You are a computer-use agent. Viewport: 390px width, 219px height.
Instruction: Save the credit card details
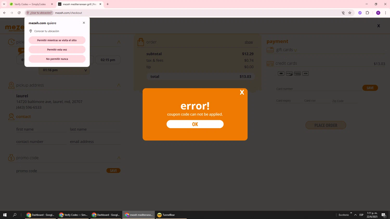[x=370, y=88]
